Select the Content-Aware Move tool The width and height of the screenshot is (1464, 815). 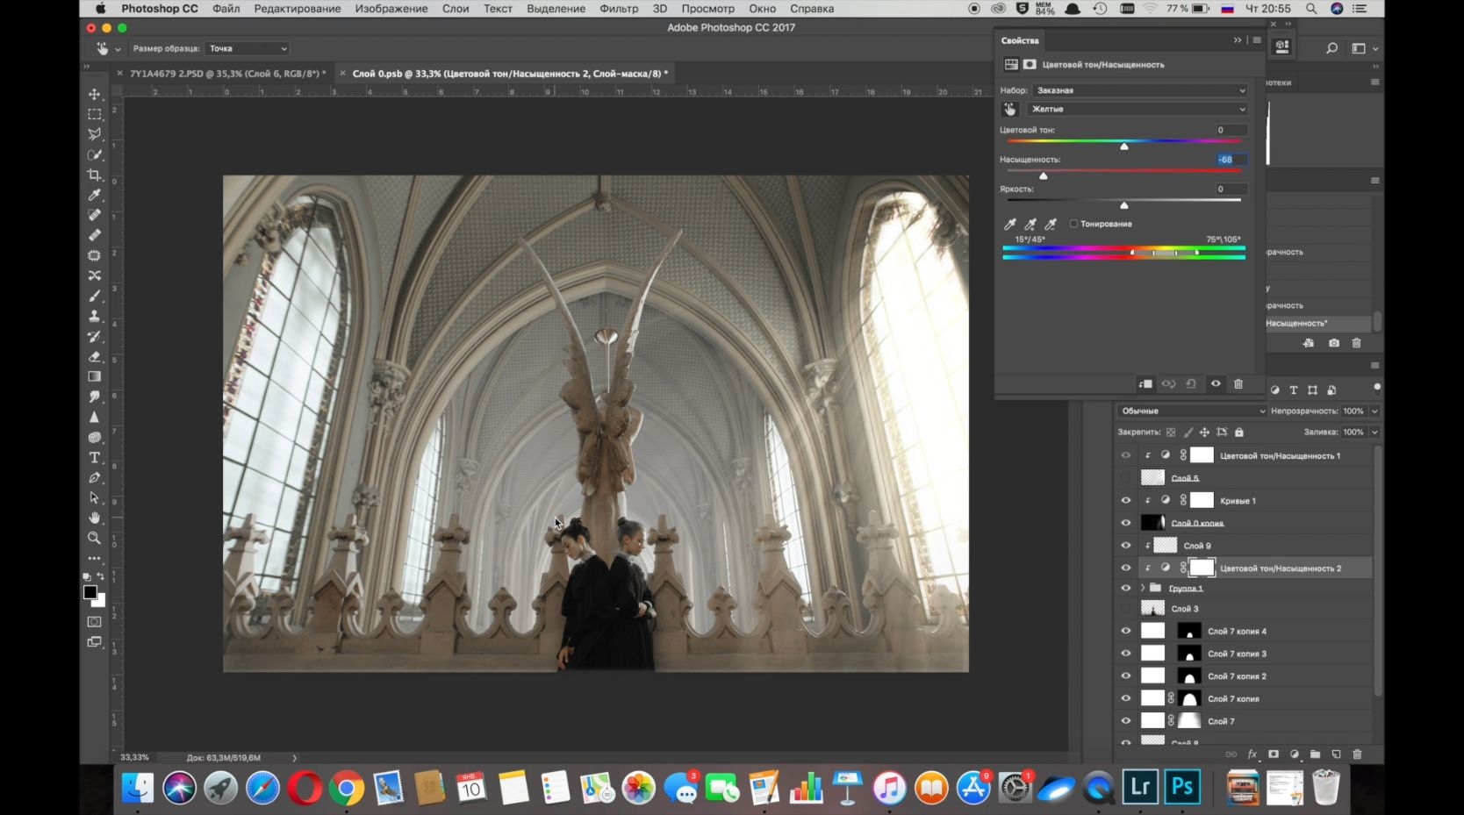[x=94, y=275]
